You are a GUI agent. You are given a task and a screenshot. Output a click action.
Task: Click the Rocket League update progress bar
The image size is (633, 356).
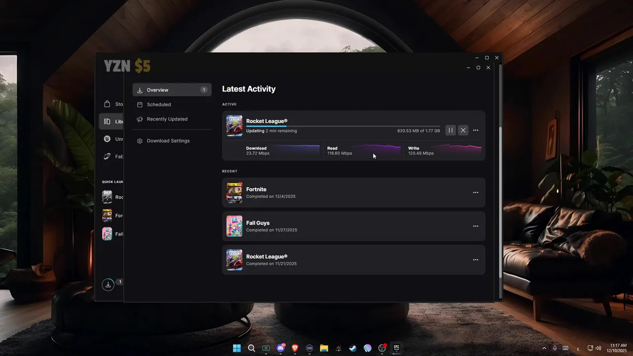coord(343,126)
